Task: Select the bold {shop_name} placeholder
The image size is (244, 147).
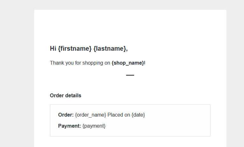Action: tap(128, 63)
